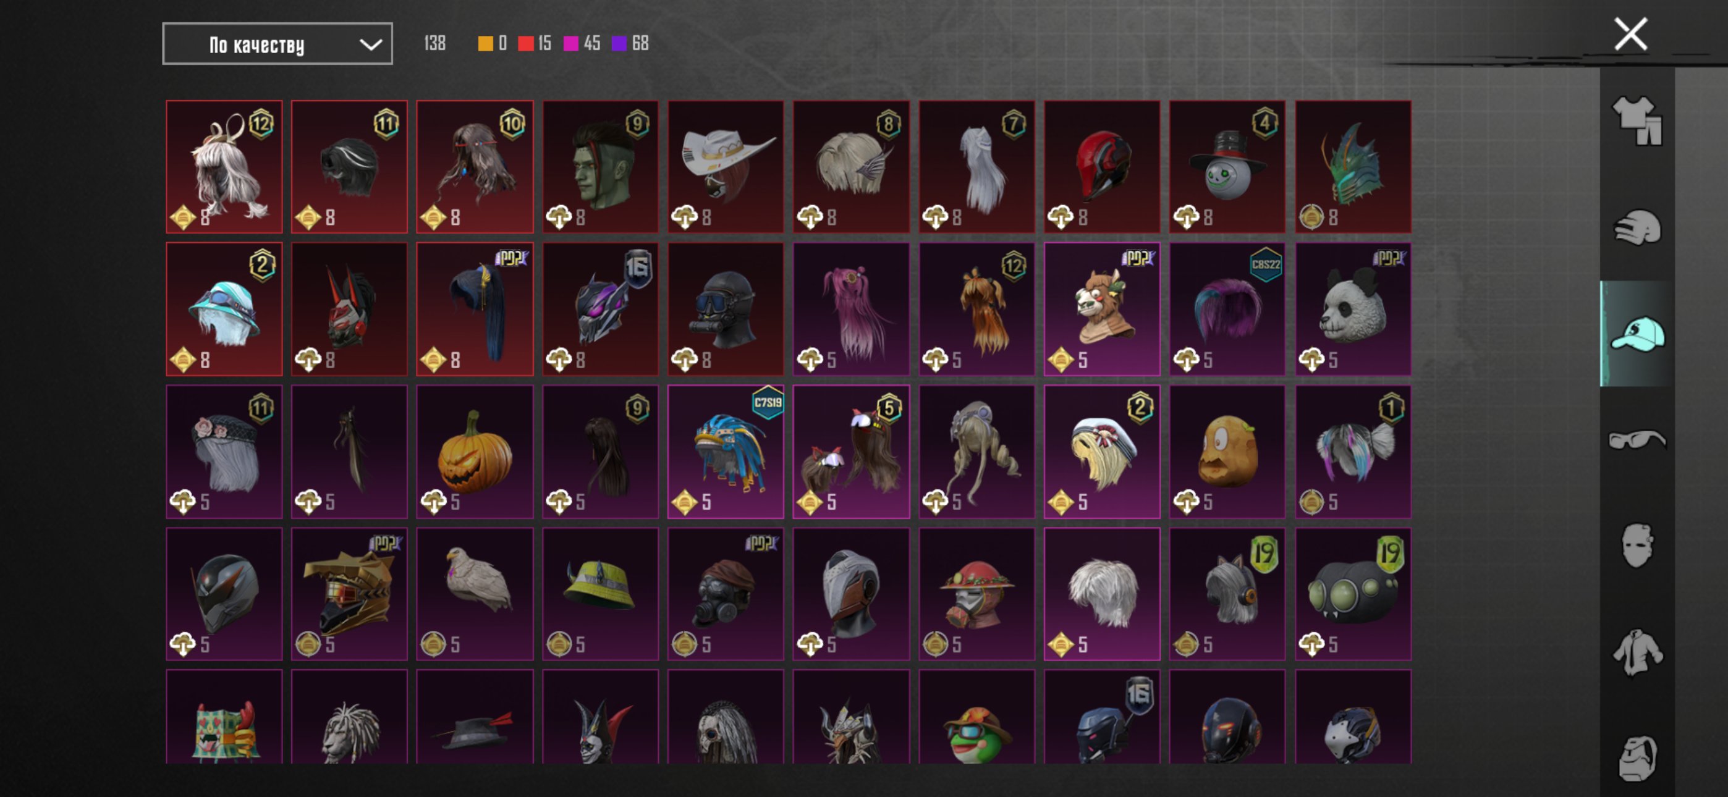Select the white eagle headwear item
The image size is (1728, 797).
(474, 593)
